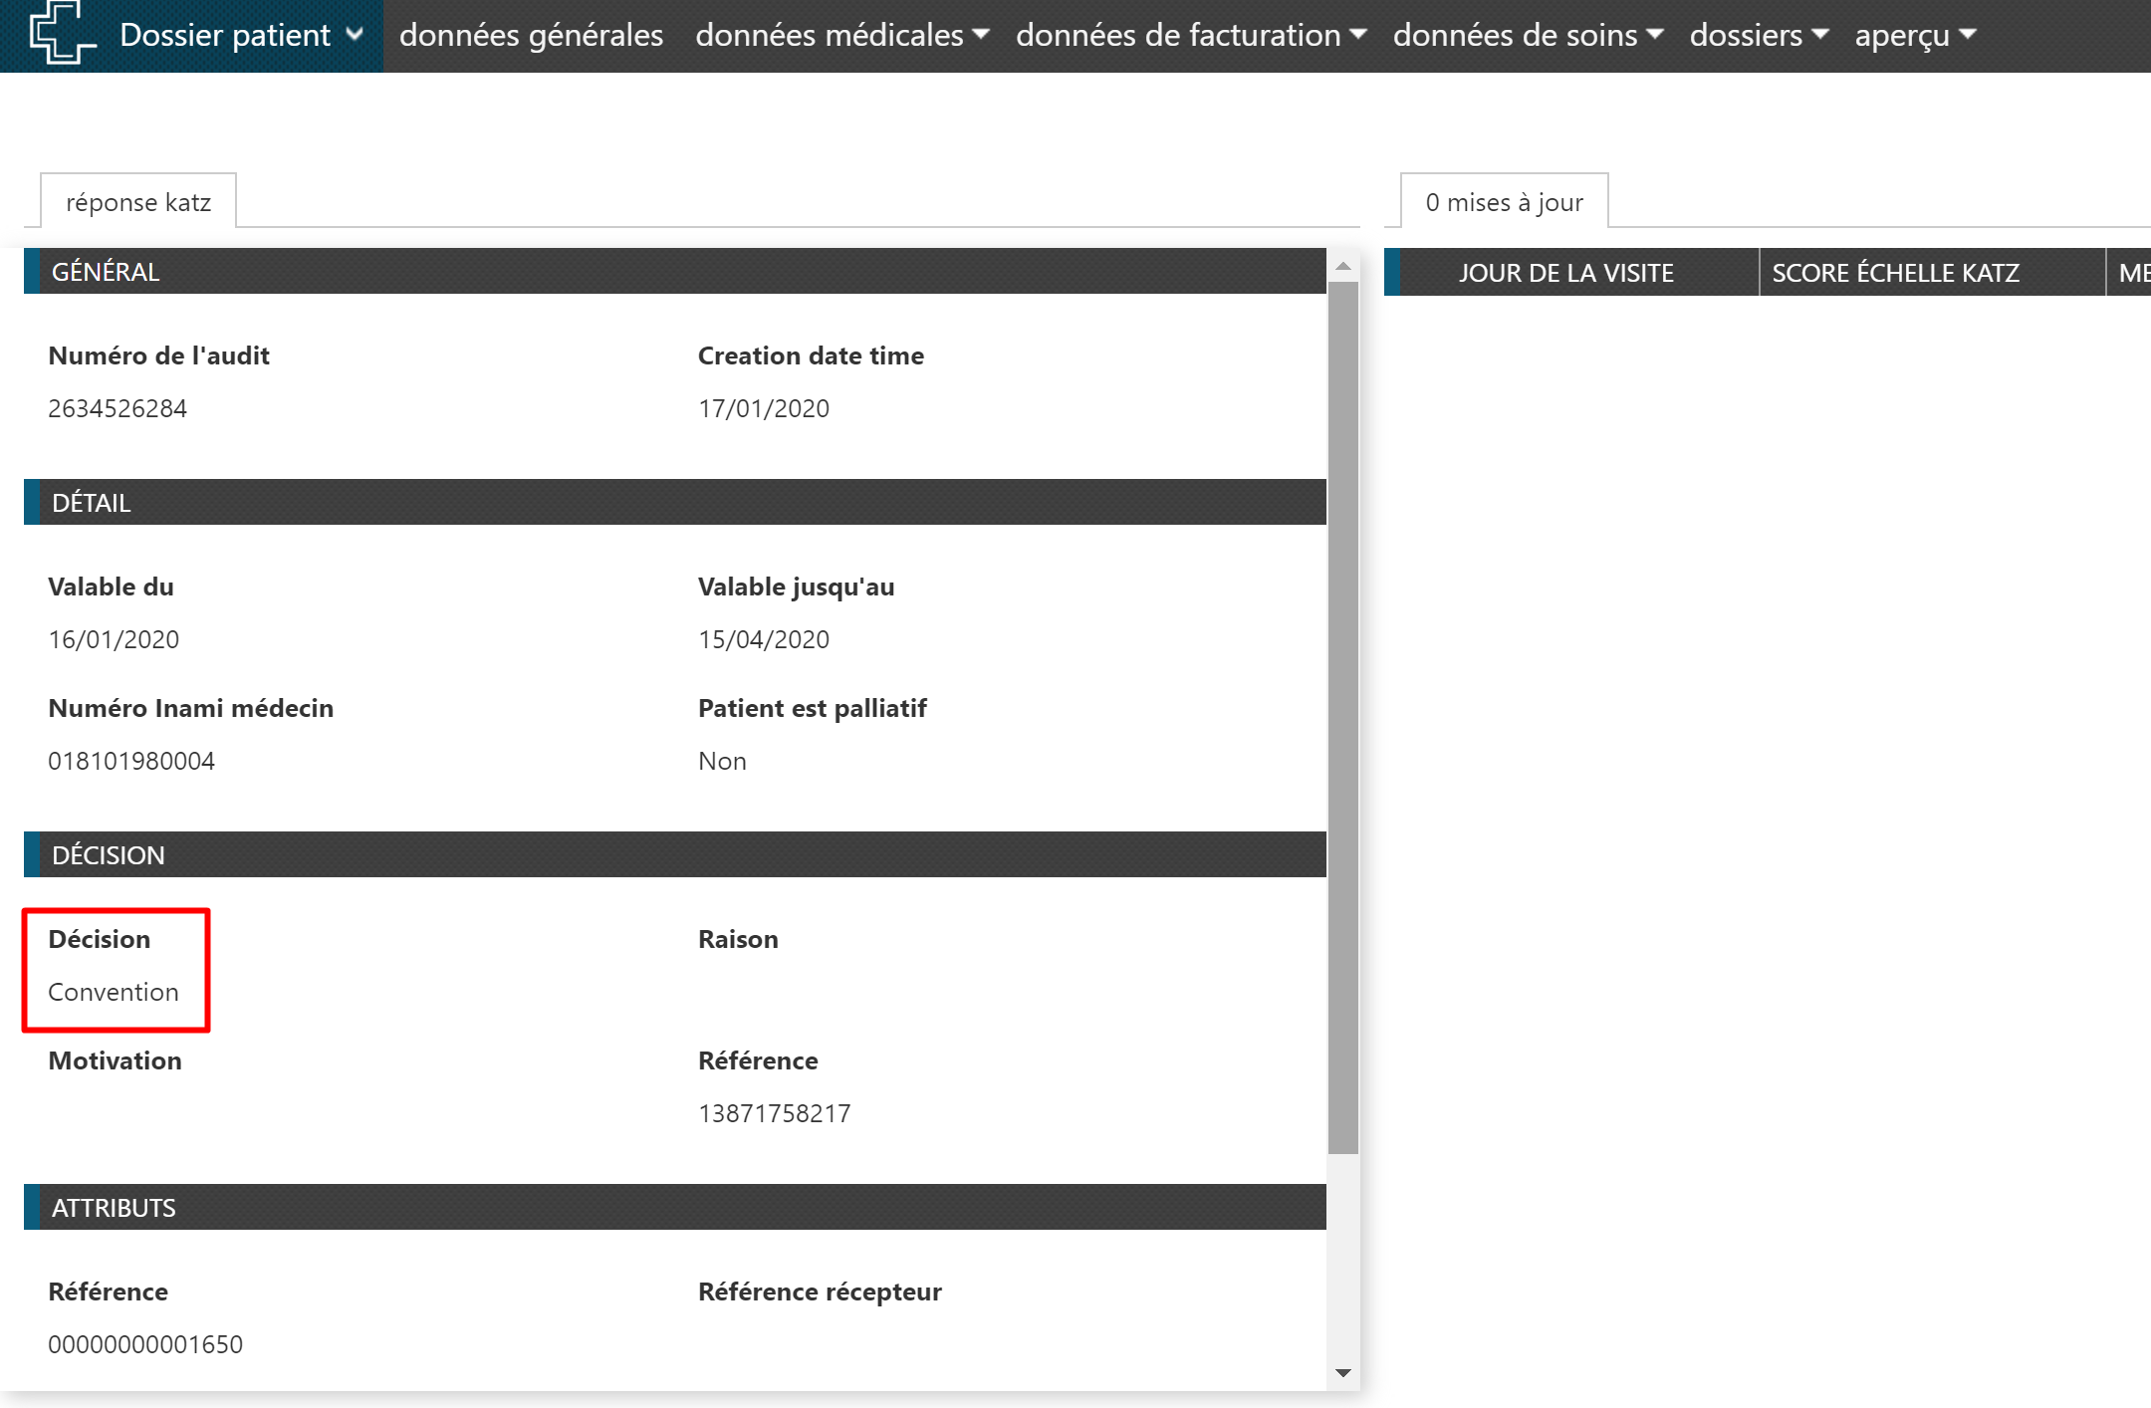Switch to 0 mises à jour tab
This screenshot has width=2151, height=1408.
click(1504, 202)
